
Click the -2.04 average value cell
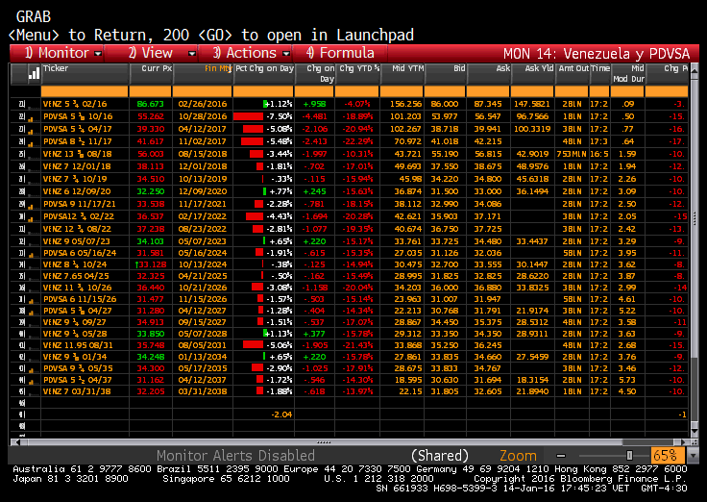click(x=281, y=414)
